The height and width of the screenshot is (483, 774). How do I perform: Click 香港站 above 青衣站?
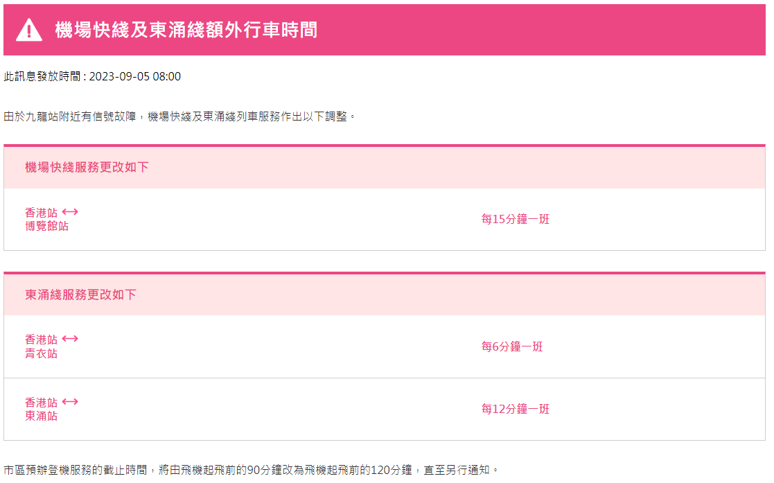[41, 340]
